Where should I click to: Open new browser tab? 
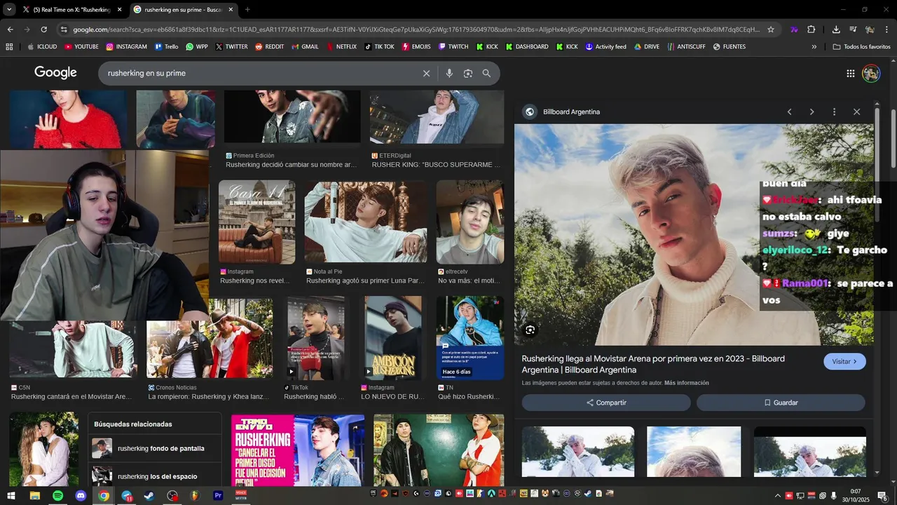(247, 9)
